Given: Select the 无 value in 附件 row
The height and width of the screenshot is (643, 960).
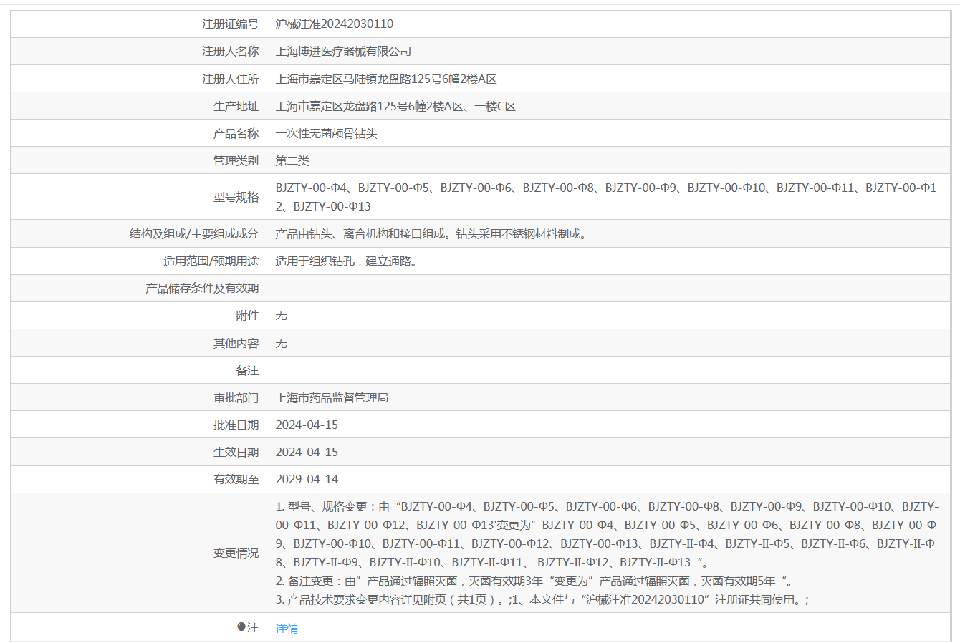Looking at the screenshot, I should pos(281,315).
